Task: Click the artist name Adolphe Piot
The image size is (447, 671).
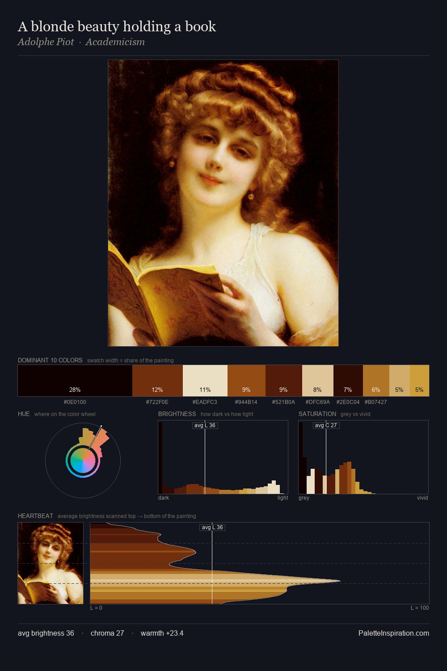Action: pyautogui.click(x=46, y=42)
